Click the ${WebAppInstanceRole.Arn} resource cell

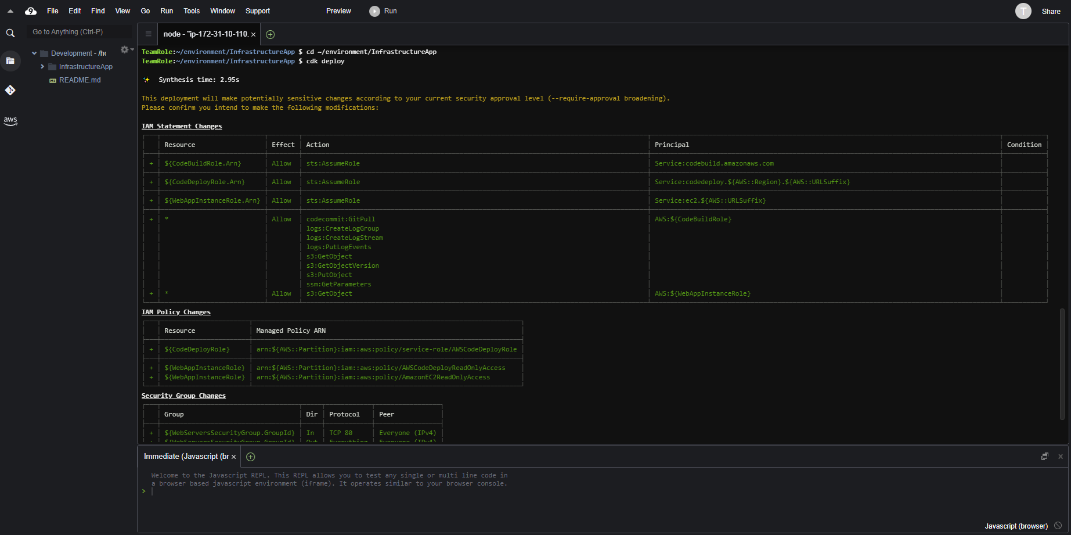coord(212,200)
